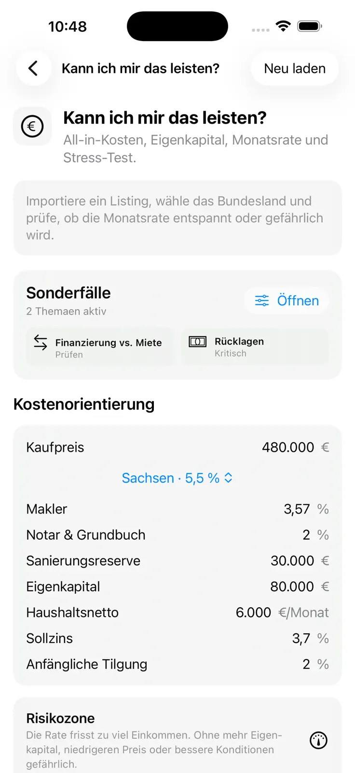Tap the gauge icon in Risikozone
Viewport: 355px width, 773px height.
pyautogui.click(x=318, y=740)
